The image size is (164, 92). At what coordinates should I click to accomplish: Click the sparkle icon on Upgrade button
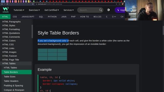pos(118,10)
